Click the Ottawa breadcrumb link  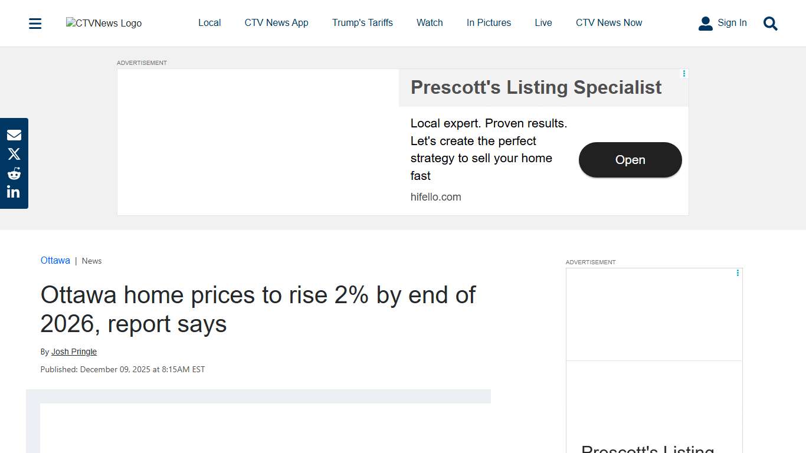coord(55,261)
